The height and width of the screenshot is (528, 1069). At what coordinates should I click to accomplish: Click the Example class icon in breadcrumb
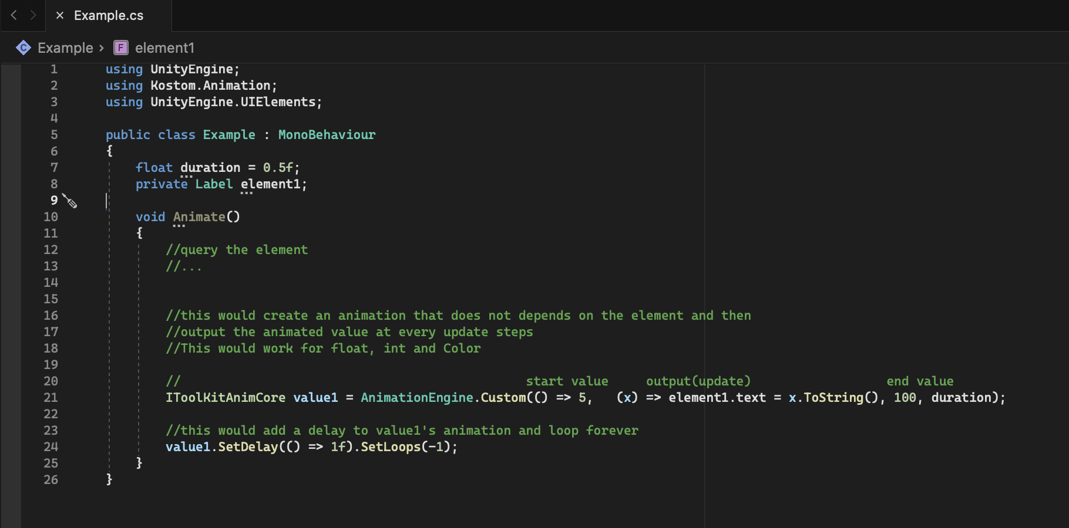point(23,48)
